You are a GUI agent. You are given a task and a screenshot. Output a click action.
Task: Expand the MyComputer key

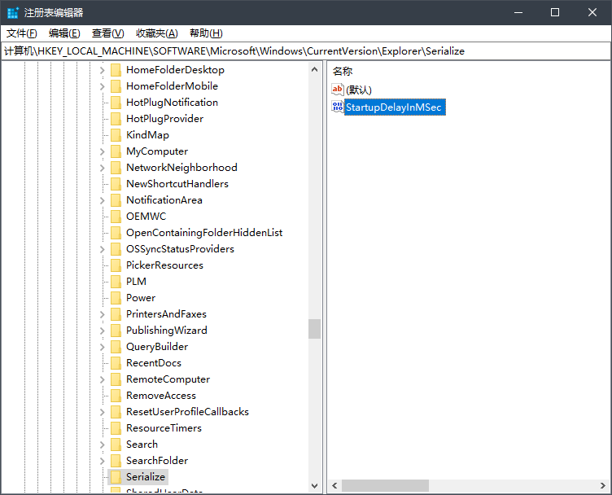click(103, 151)
